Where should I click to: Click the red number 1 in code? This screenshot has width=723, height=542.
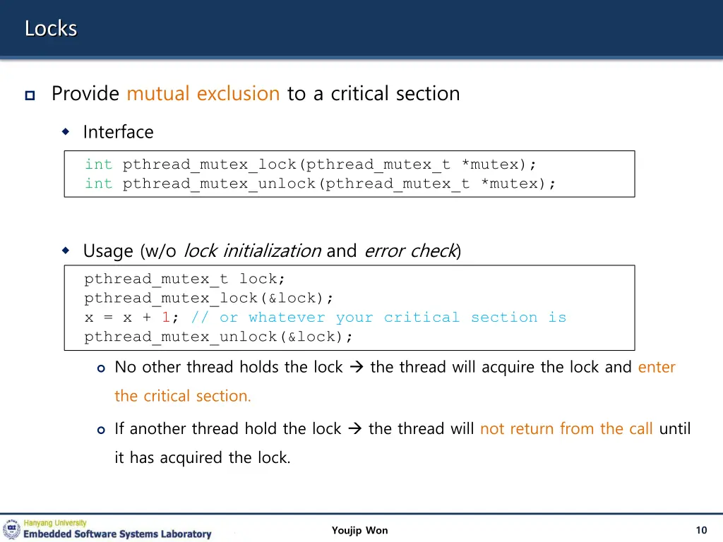[x=166, y=317]
